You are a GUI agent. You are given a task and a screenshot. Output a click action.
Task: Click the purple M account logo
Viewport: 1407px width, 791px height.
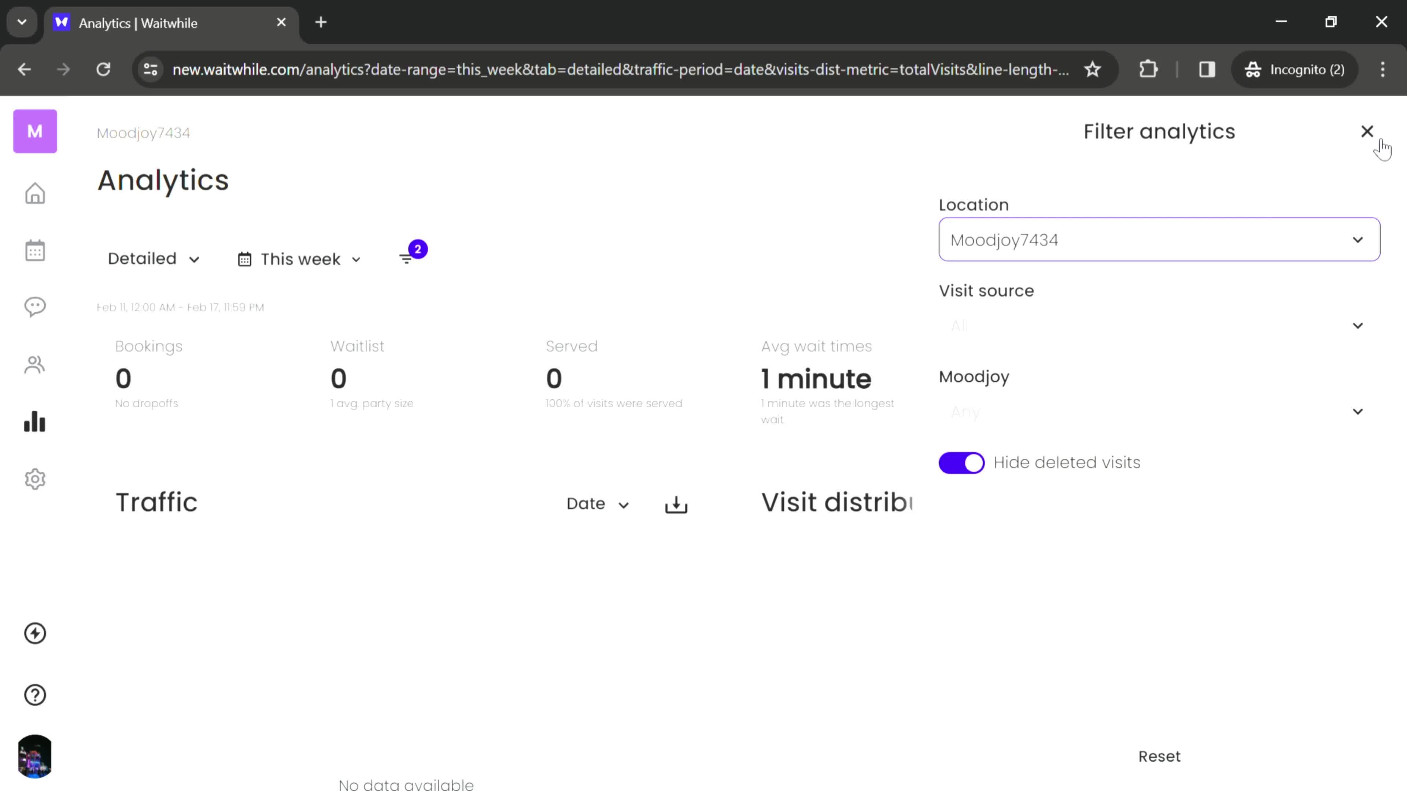tap(35, 131)
